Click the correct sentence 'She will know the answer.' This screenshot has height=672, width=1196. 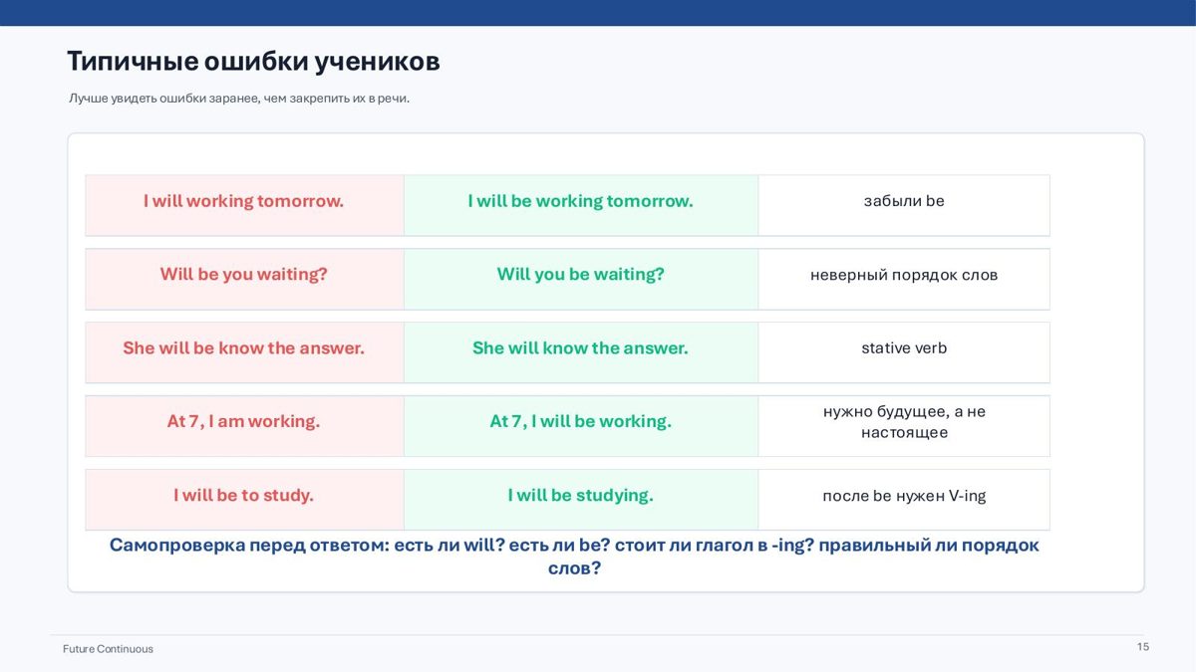(x=580, y=348)
